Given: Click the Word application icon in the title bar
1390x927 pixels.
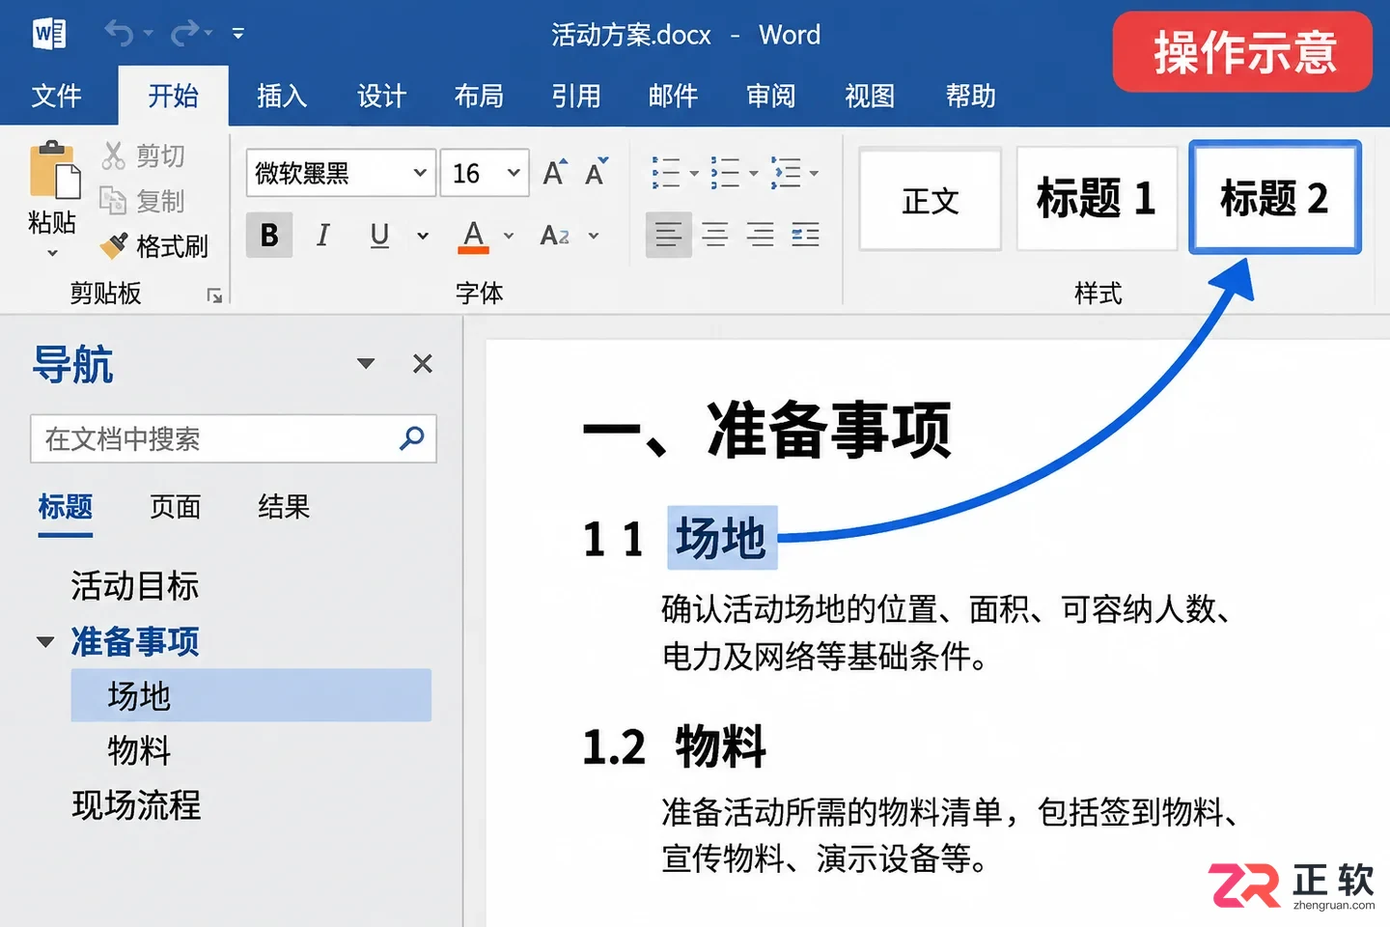Looking at the screenshot, I should [x=49, y=34].
